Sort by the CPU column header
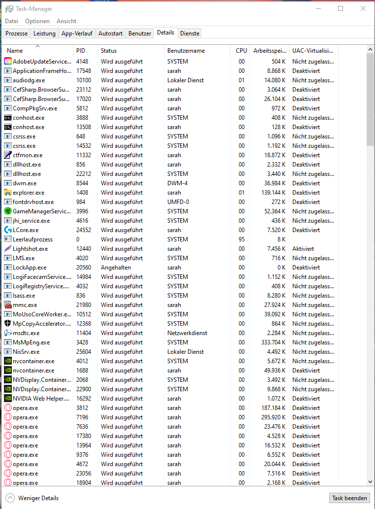 point(241,51)
